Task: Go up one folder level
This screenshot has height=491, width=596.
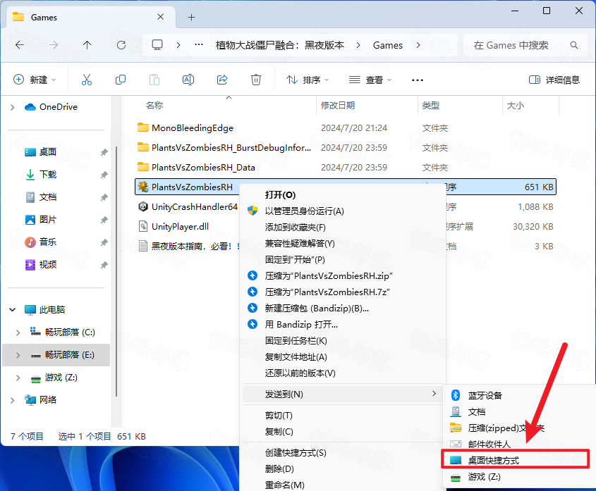Action: [x=87, y=45]
